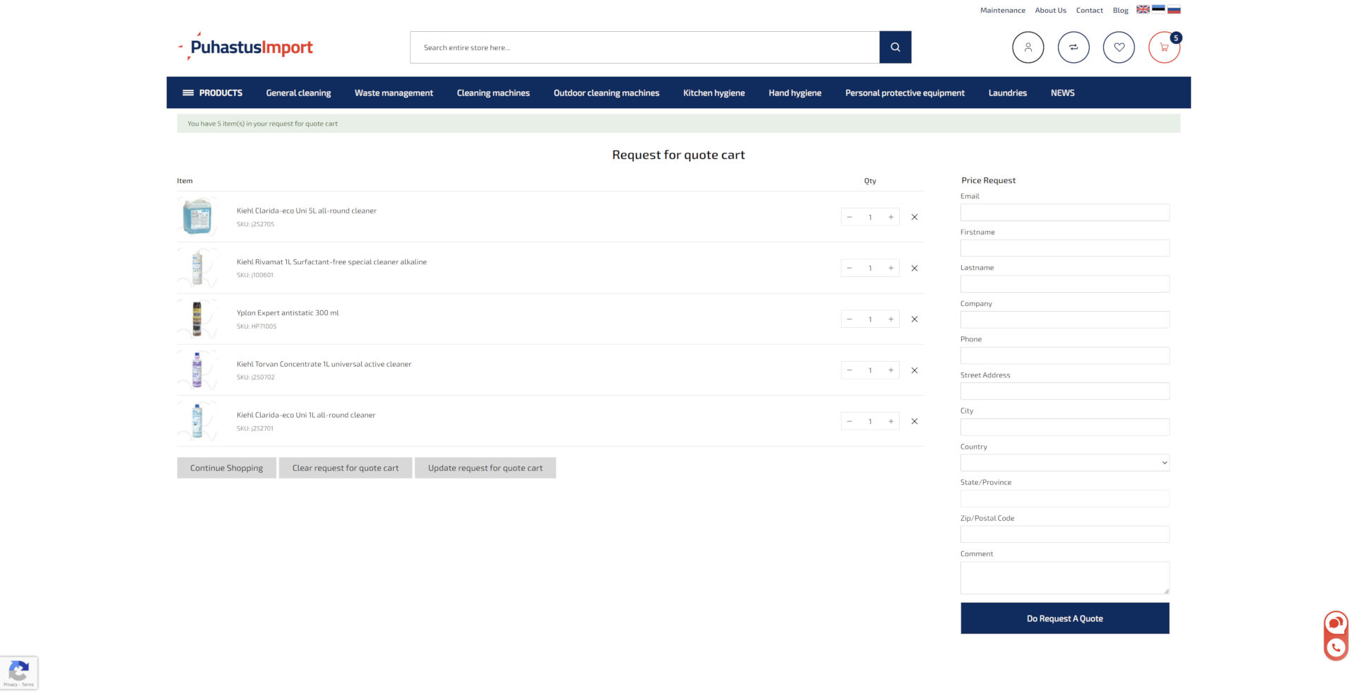Focus the Zip/Postal Code input field
This screenshot has height=694, width=1357.
click(1064, 534)
